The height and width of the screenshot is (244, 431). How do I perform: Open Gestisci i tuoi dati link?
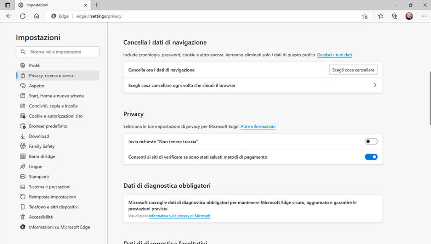pos(335,55)
